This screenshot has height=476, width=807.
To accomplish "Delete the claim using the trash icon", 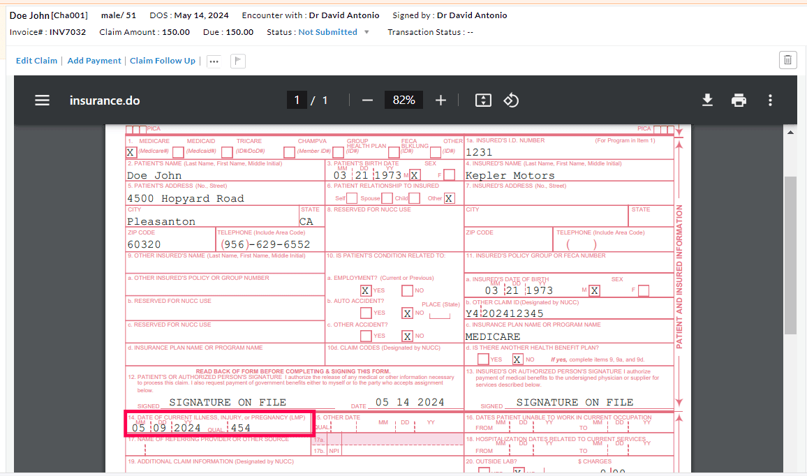I will click(787, 60).
